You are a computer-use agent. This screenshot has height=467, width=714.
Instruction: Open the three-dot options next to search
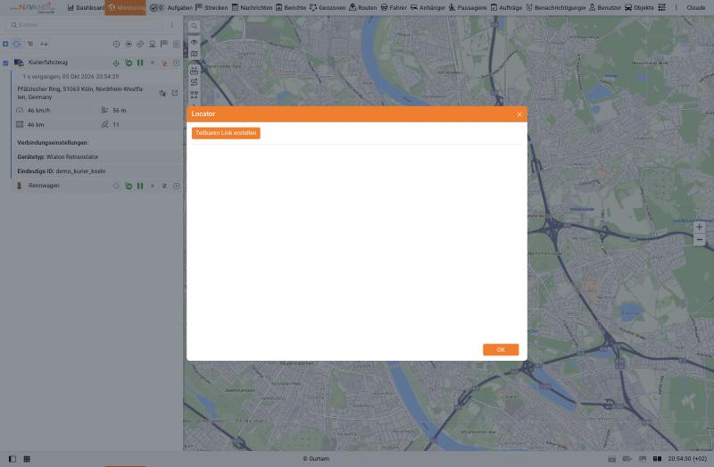(x=172, y=25)
